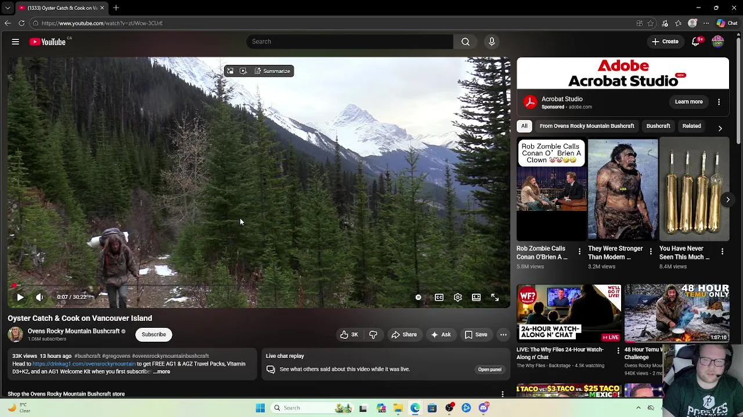Switch to theater mode view
The image size is (743, 417).
476,297
